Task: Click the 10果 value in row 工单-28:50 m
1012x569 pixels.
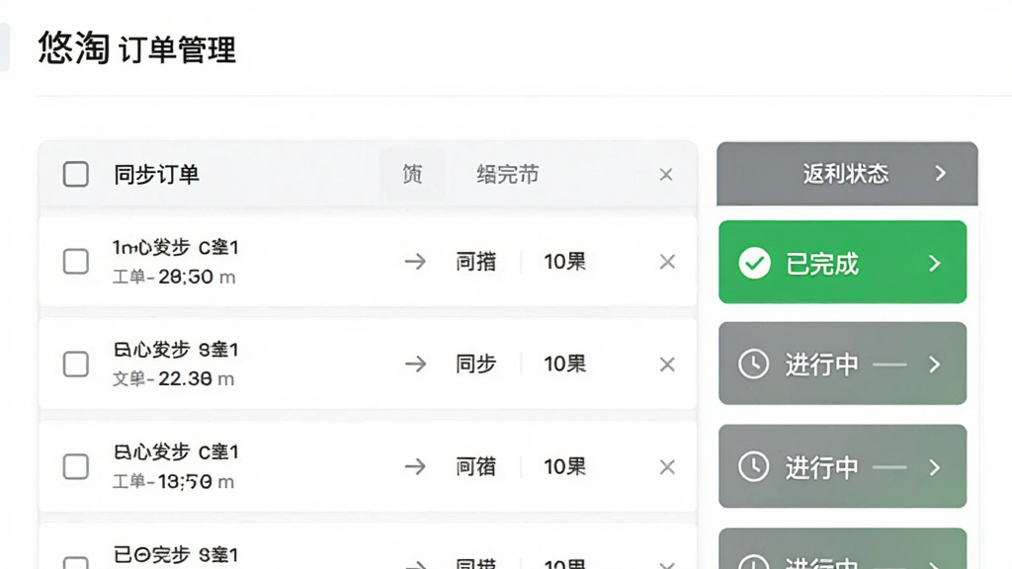Action: (x=564, y=261)
